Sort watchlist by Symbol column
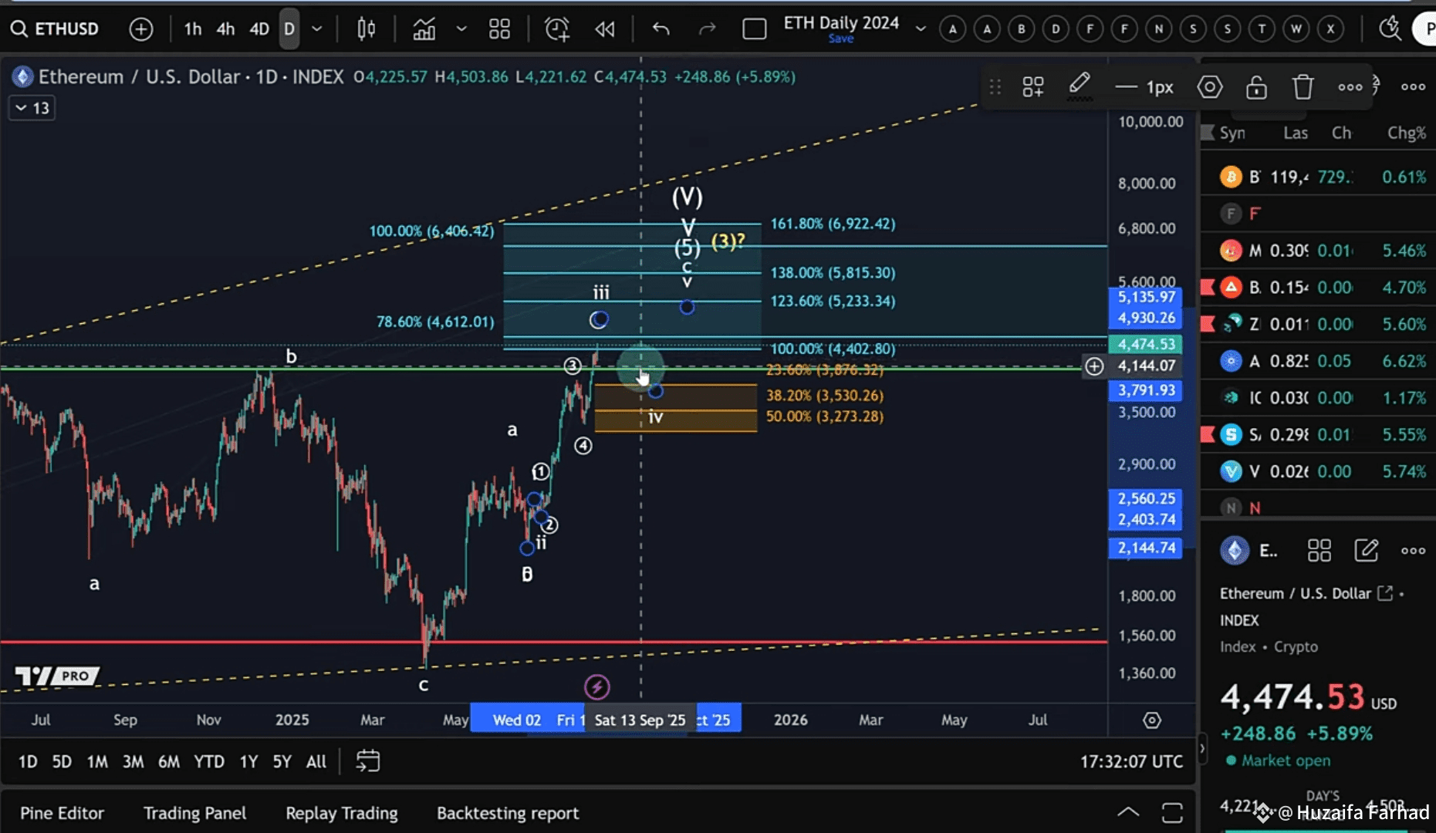This screenshot has width=1436, height=833. click(x=1232, y=133)
